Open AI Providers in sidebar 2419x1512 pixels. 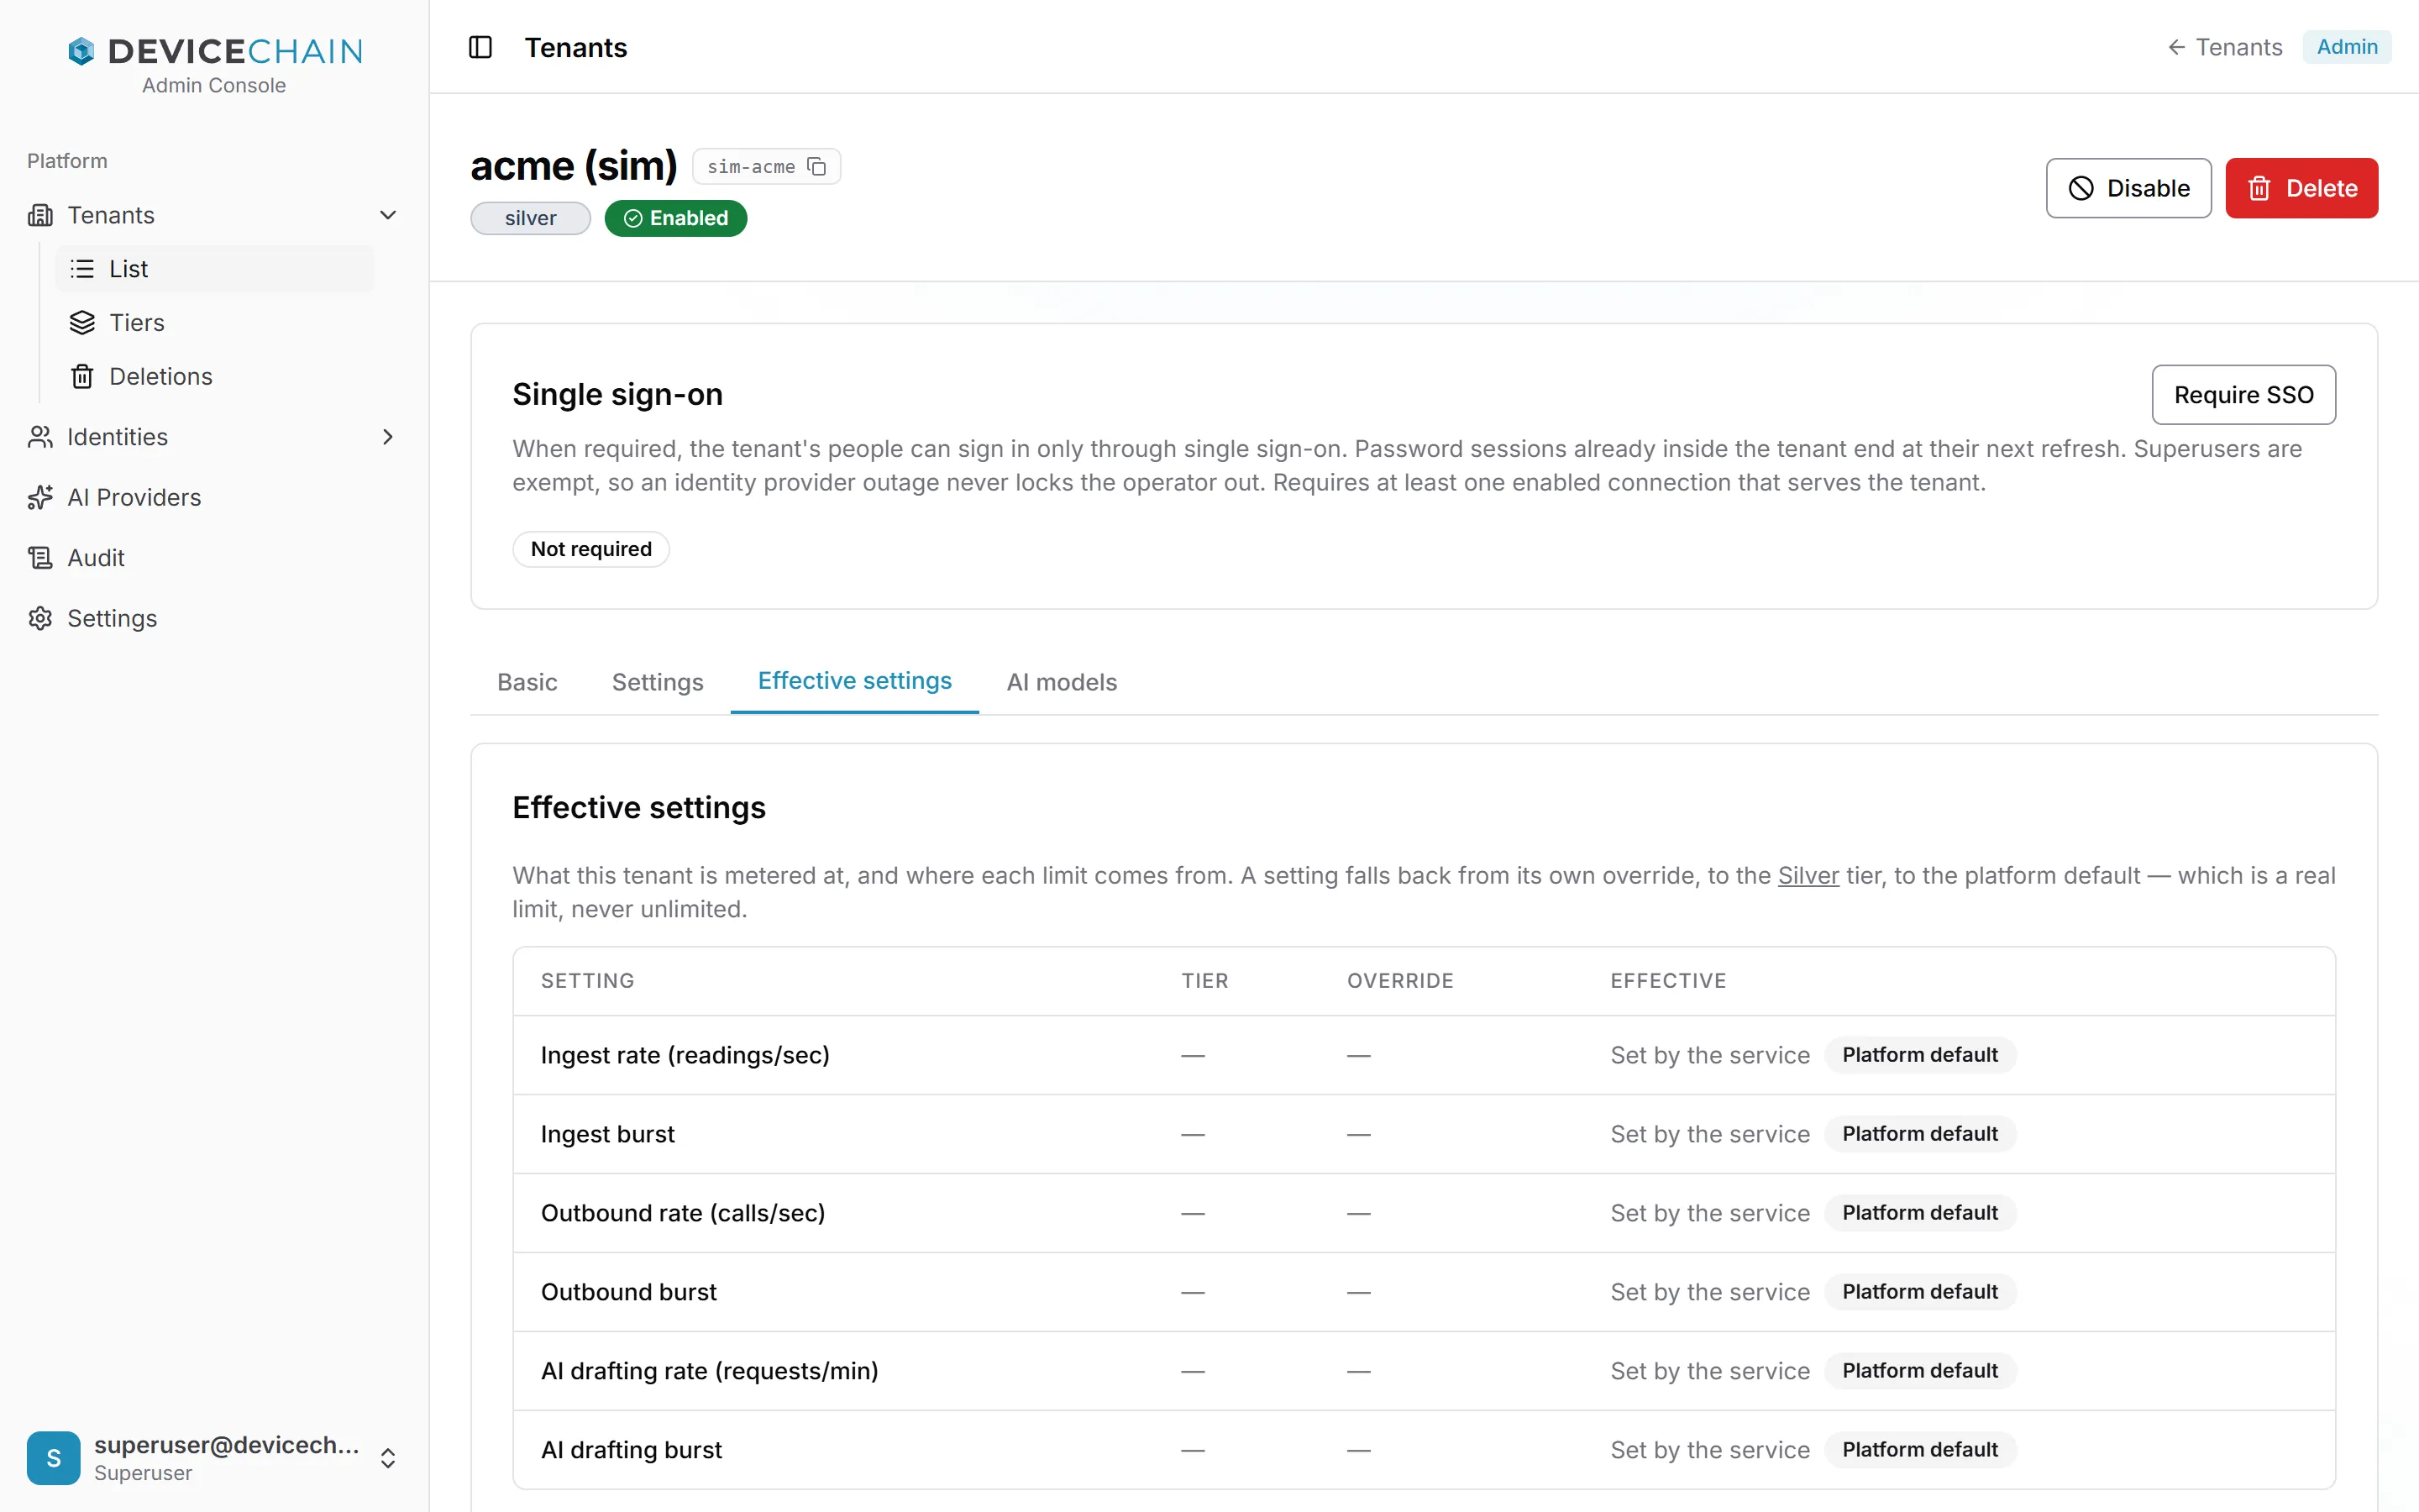pyautogui.click(x=134, y=497)
